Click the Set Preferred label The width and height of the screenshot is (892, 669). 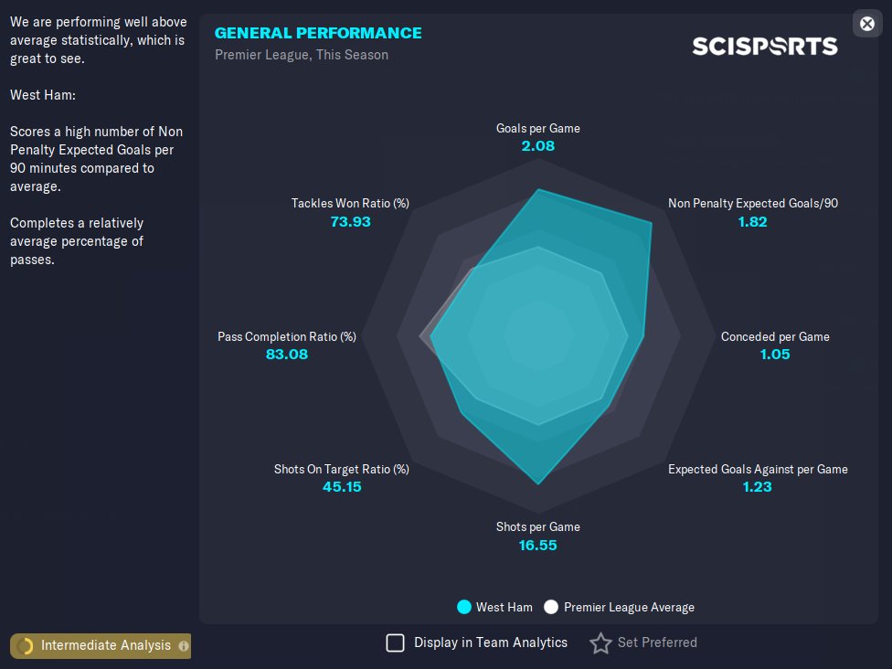pyautogui.click(x=657, y=642)
